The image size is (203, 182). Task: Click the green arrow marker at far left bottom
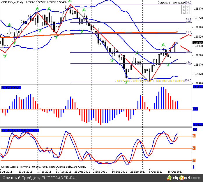[4, 56]
